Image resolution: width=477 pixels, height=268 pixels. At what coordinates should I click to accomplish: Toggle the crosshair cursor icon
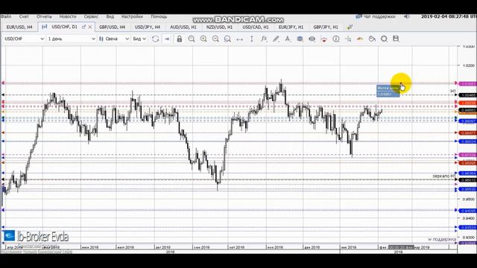click(348, 39)
